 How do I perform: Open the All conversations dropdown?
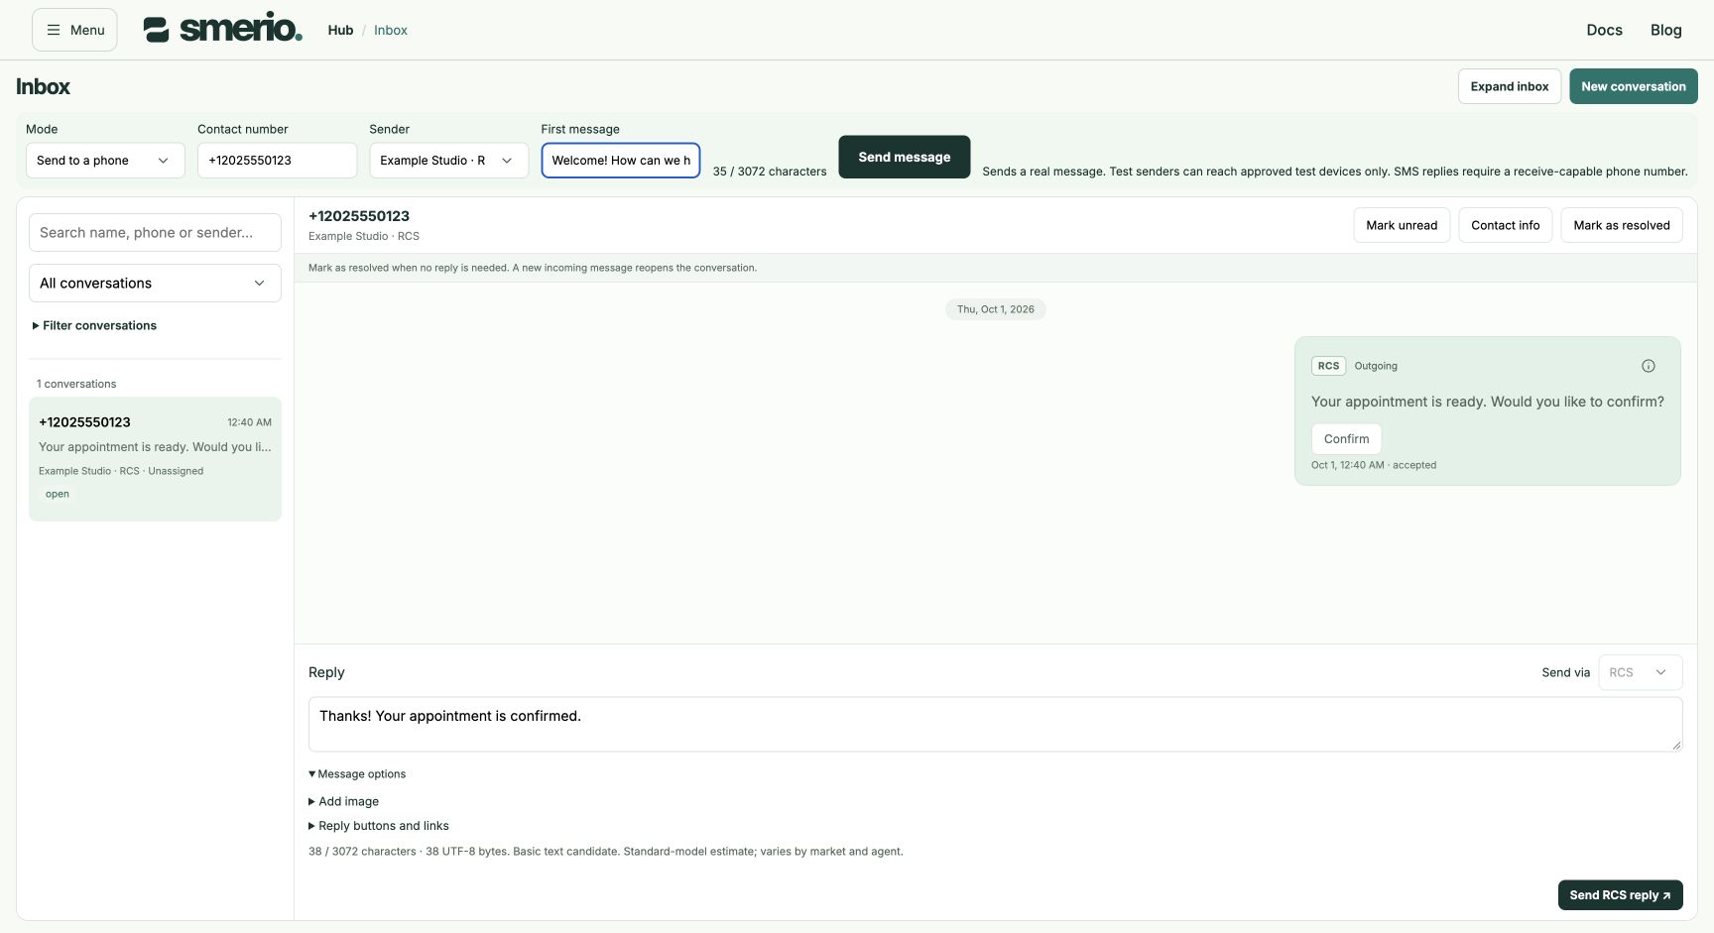tap(155, 283)
